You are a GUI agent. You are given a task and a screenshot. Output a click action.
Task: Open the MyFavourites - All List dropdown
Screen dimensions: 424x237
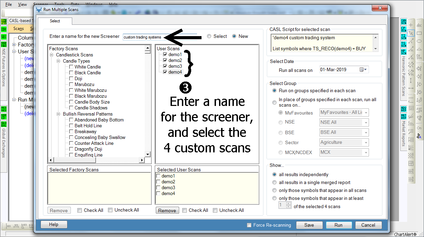coord(344,112)
